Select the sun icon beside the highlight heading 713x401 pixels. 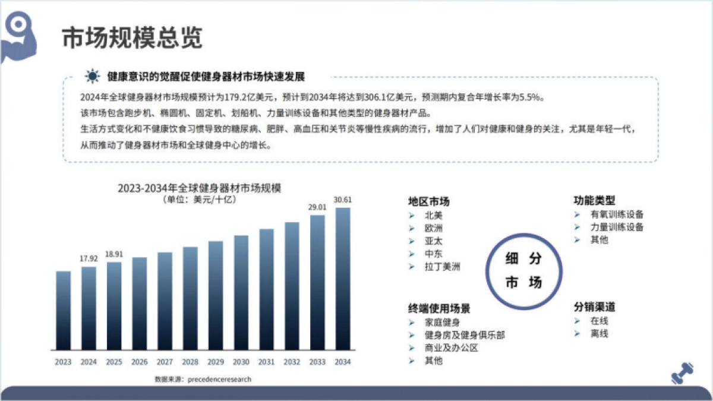pyautogui.click(x=91, y=76)
